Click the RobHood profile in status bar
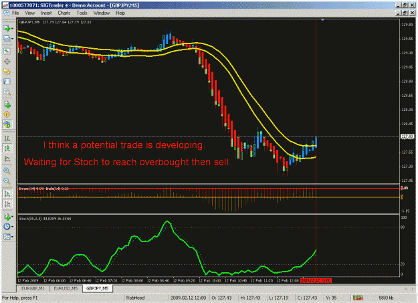 point(135,298)
